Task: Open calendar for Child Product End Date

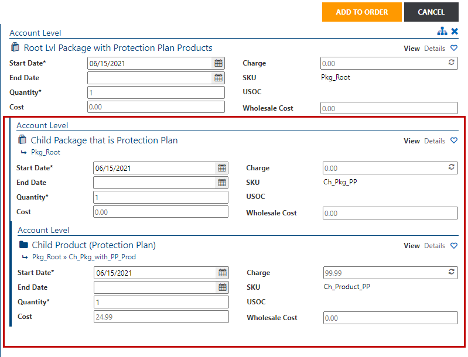Action: 223,287
